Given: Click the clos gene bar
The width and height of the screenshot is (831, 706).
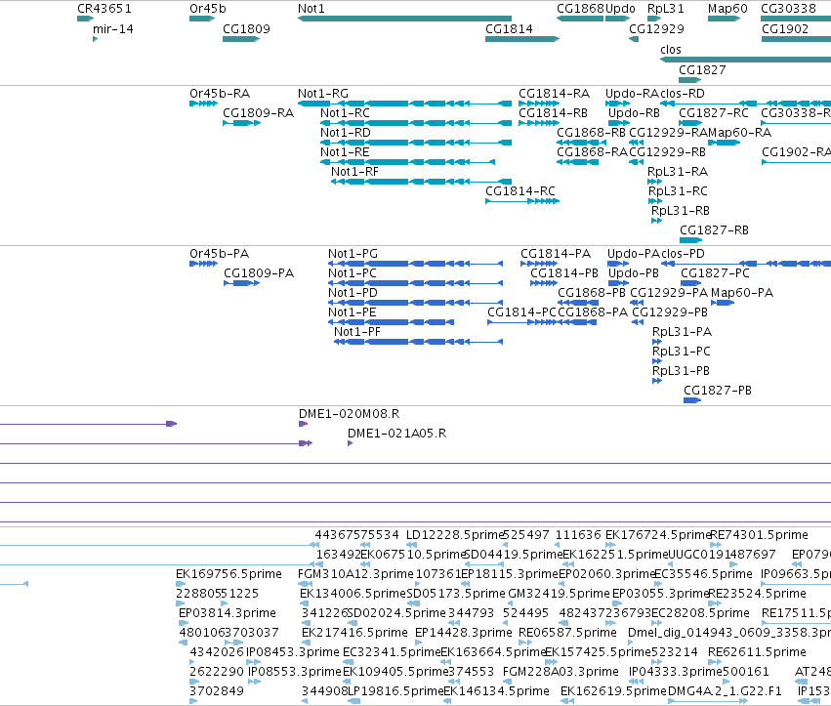Looking at the screenshot, I should coord(745,59).
